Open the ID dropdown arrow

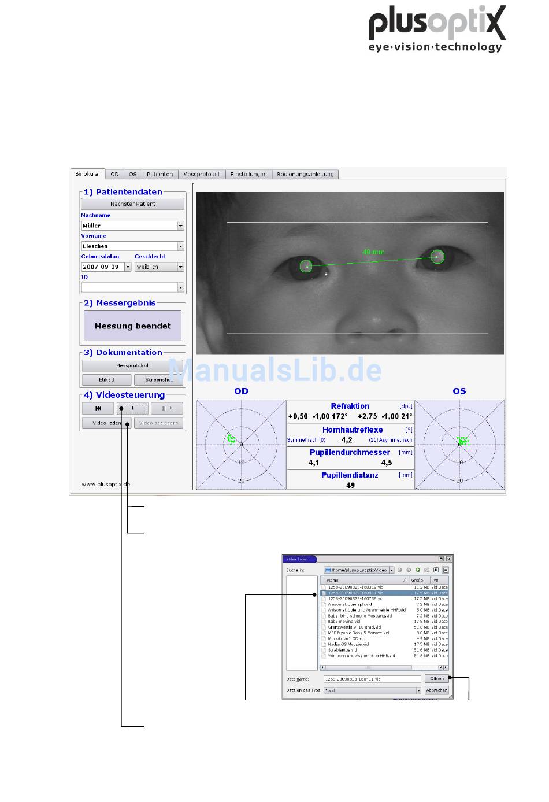181,287
